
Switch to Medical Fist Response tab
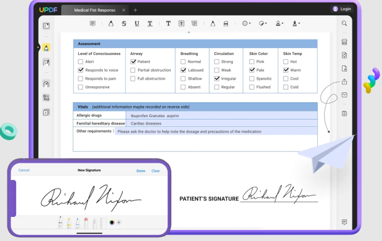94,10
